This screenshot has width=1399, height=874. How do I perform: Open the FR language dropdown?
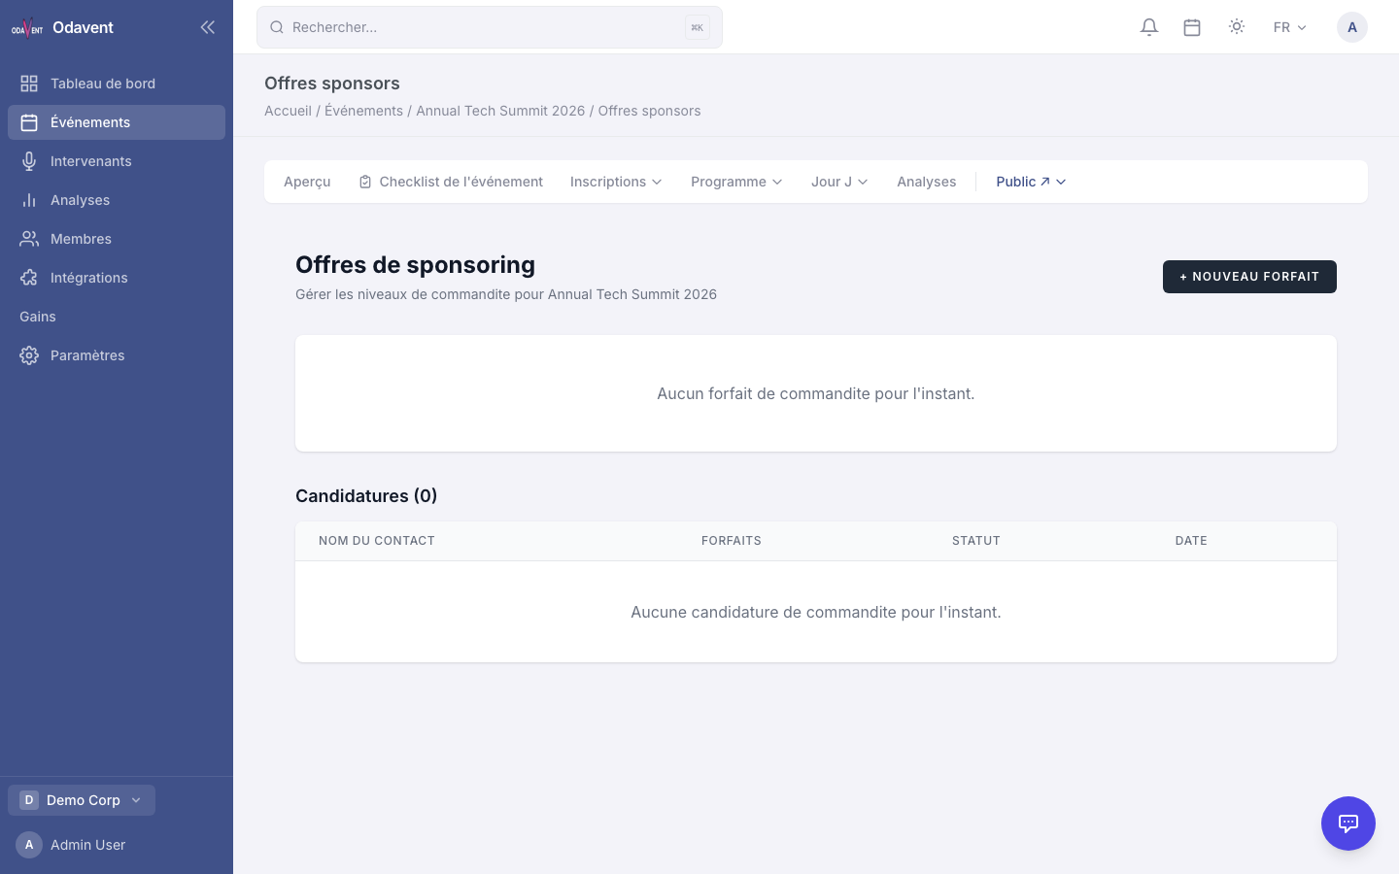point(1290,27)
